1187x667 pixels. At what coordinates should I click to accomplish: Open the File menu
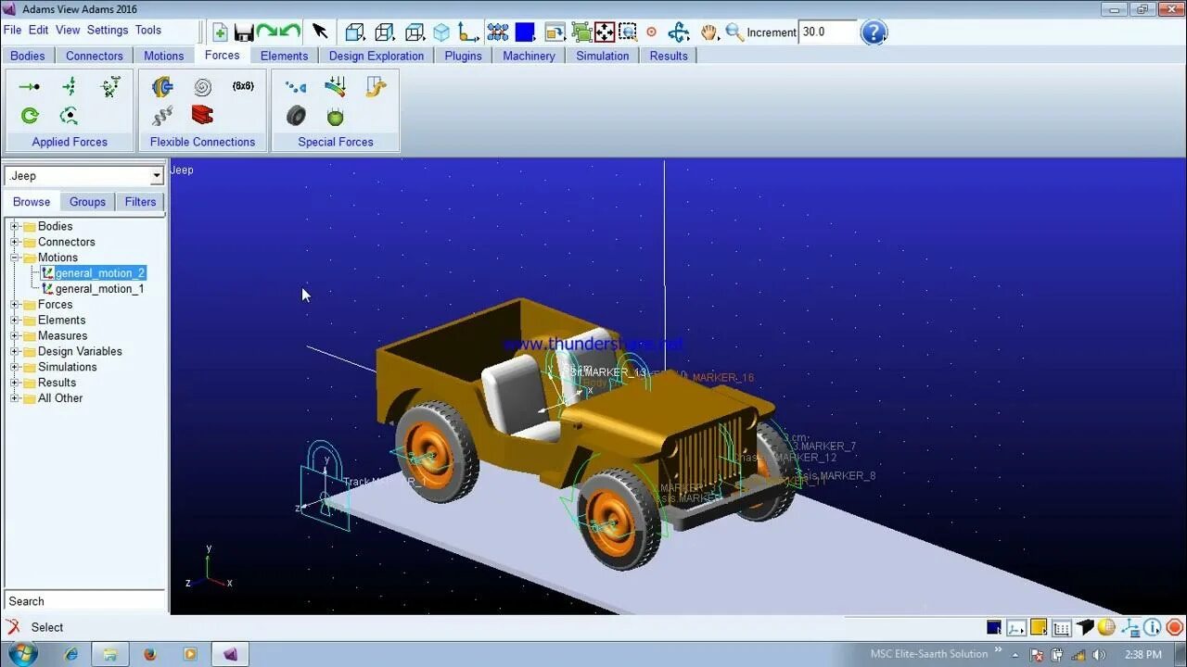13,30
